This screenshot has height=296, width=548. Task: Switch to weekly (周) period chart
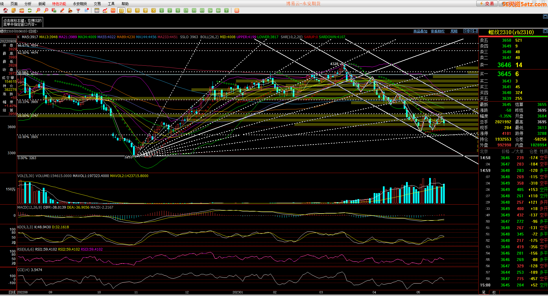[x=129, y=10]
